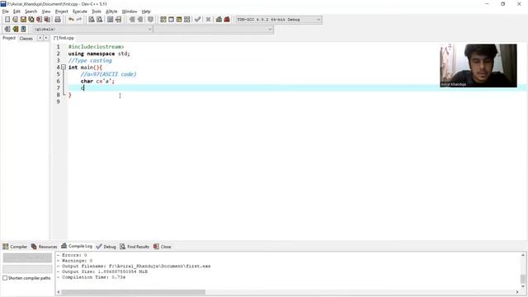Click the Close tab in bottom panel

(x=163, y=247)
